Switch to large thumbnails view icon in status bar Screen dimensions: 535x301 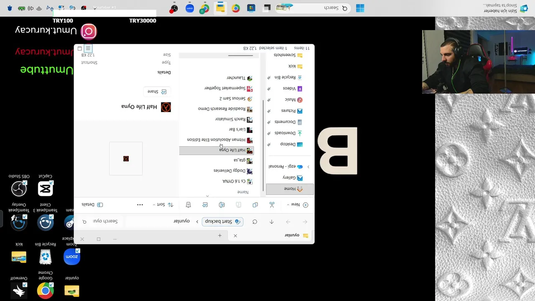[80, 48]
